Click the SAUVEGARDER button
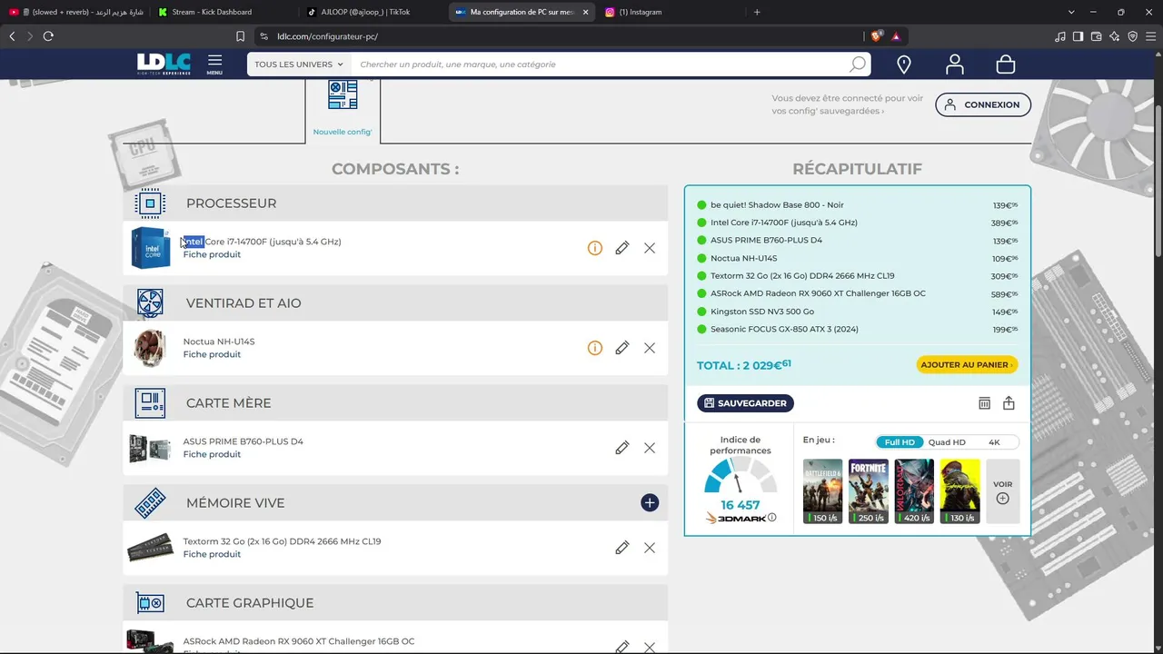 point(746,403)
